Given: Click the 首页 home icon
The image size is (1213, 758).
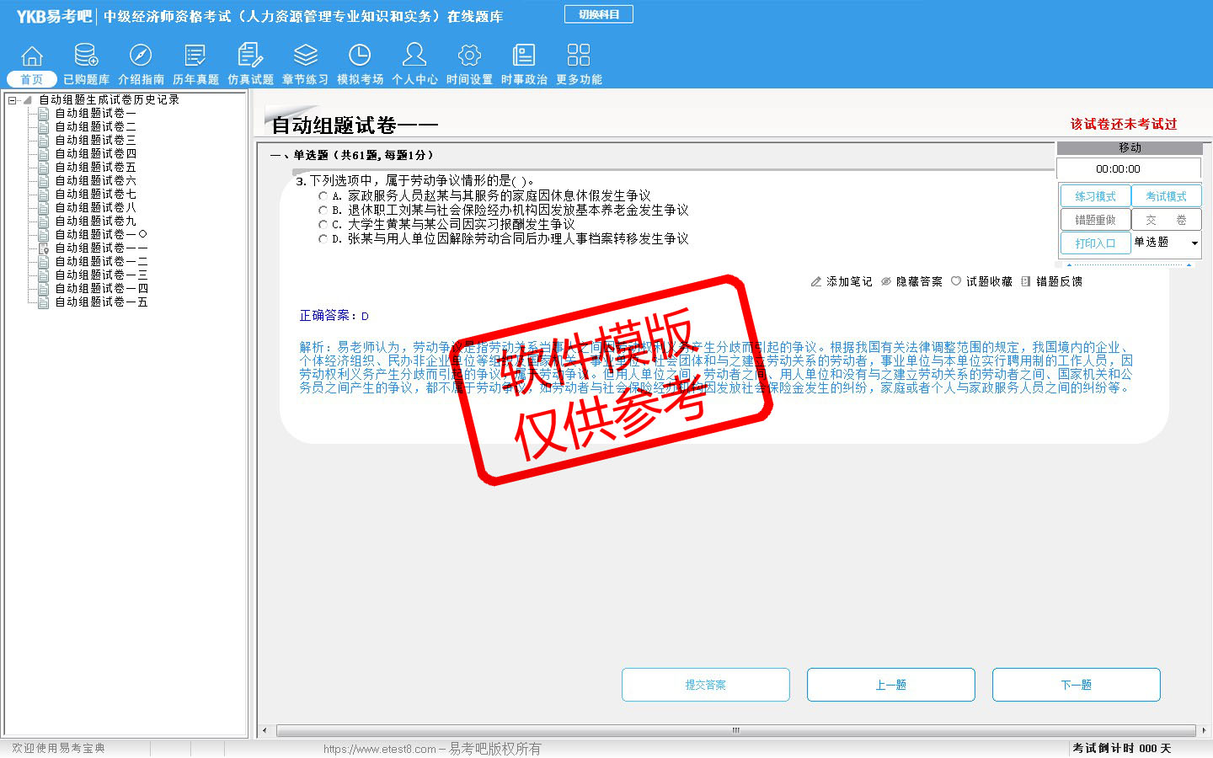Looking at the screenshot, I should pos(32,56).
